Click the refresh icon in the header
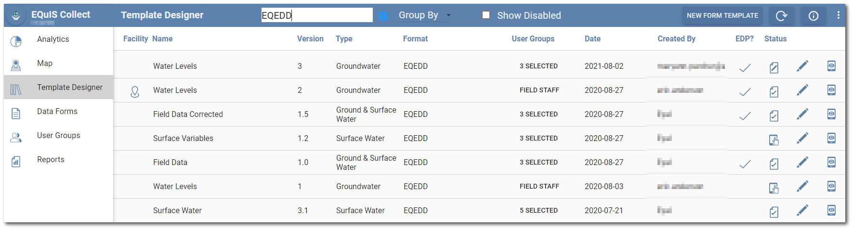This screenshot has height=230, width=853. tap(781, 16)
